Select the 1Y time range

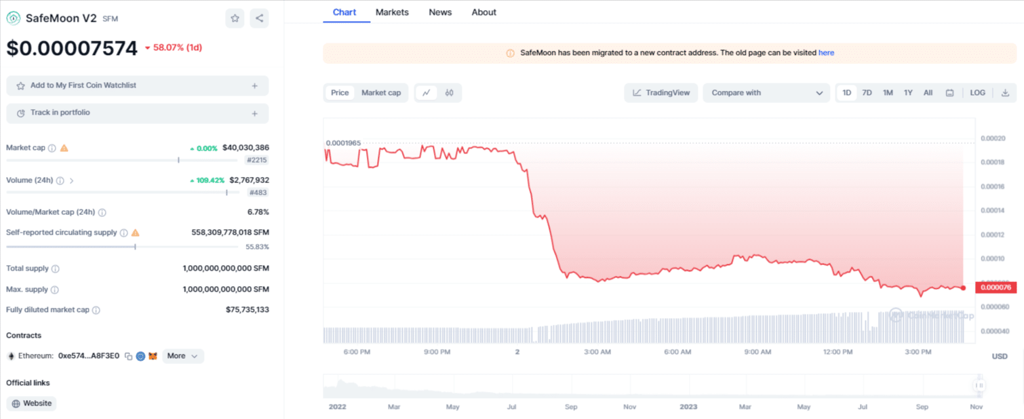(x=908, y=93)
